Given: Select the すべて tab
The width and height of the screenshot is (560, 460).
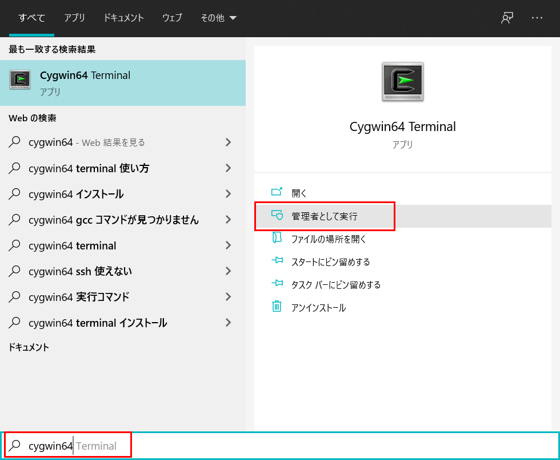Looking at the screenshot, I should pos(31,18).
